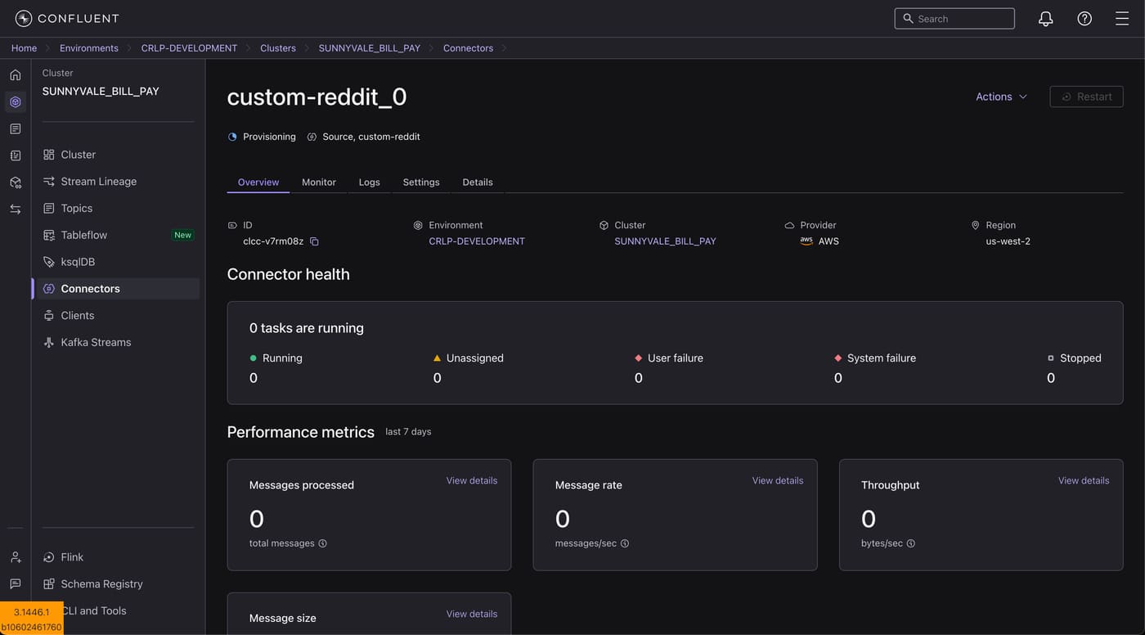
Task: Switch to the Details tab
Action: click(478, 182)
